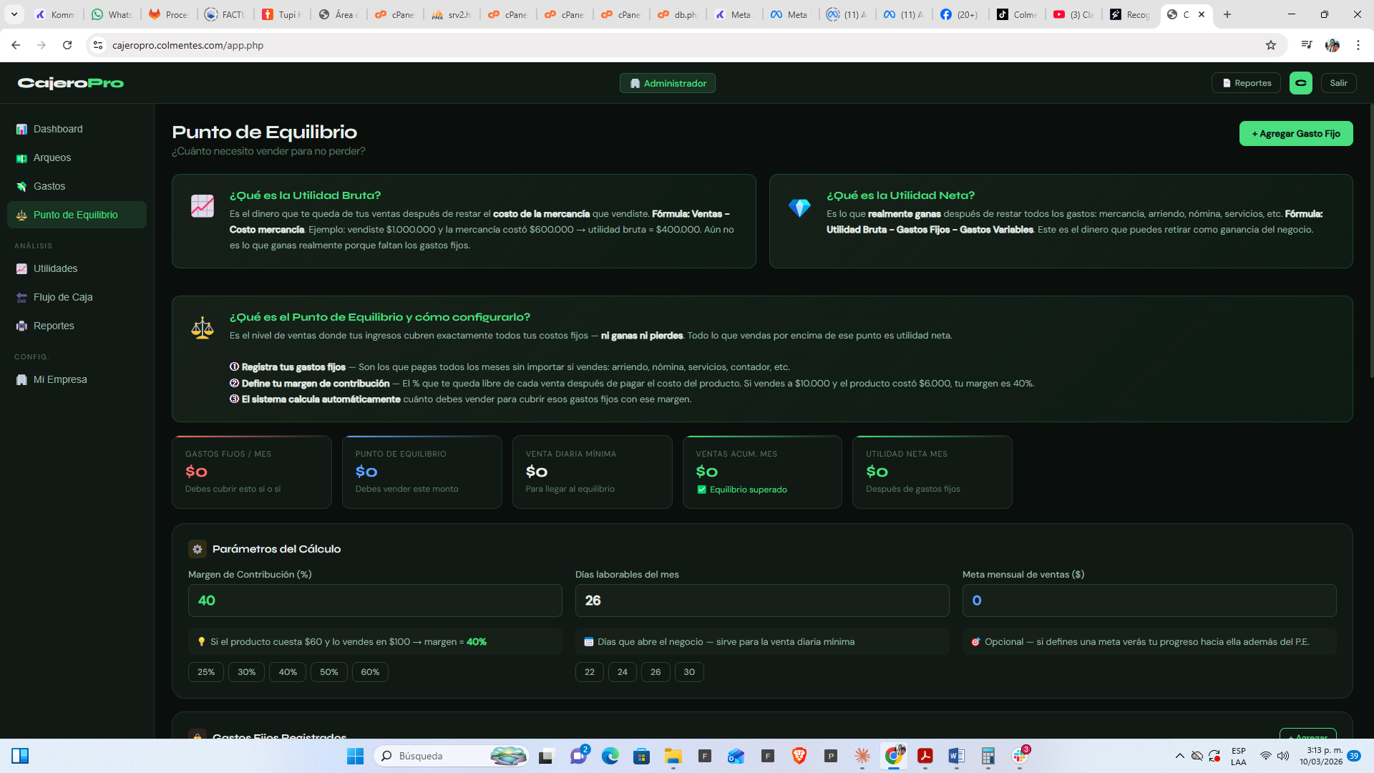Bookmark this page with the star icon
Screen dimensions: 1374x773
(1270, 45)
